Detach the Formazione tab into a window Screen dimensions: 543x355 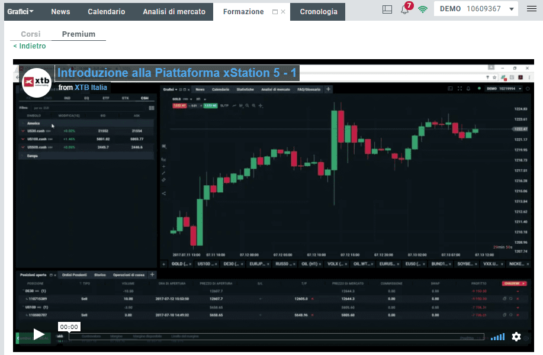click(x=275, y=12)
